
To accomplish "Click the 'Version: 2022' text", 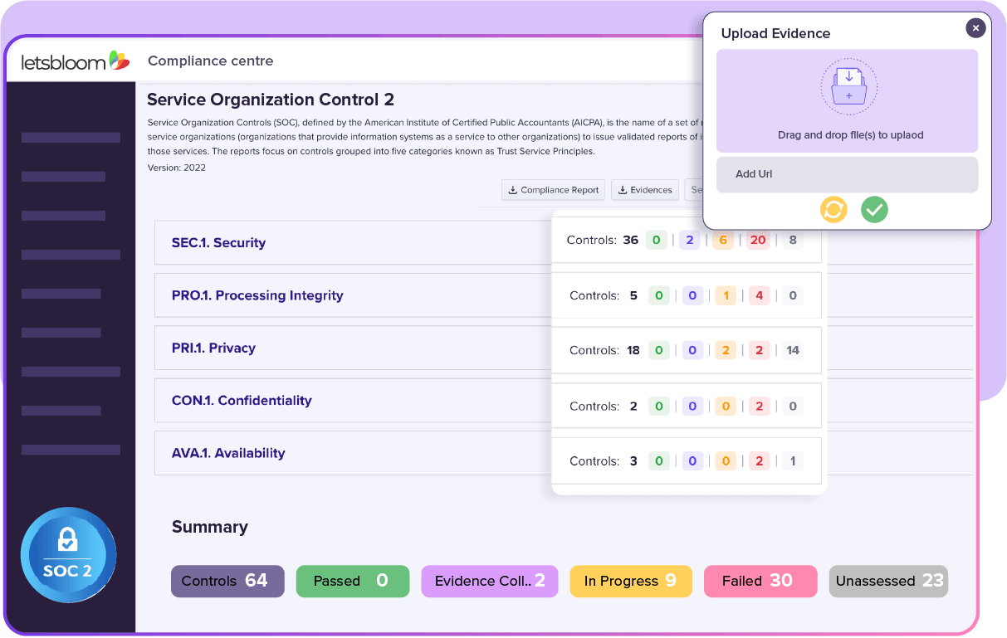I will coord(177,168).
